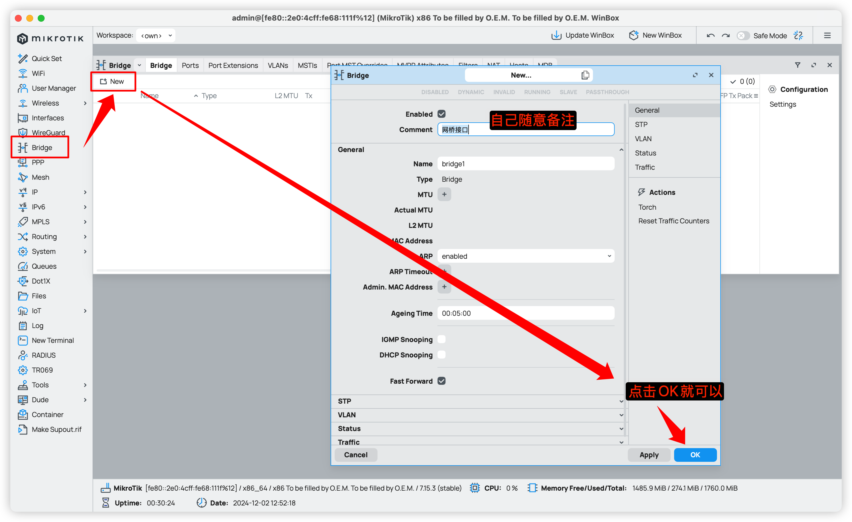Click the Comment input field
The width and height of the screenshot is (852, 522).
pos(526,130)
